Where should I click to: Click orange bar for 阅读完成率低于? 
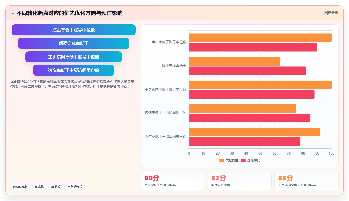(235, 61)
